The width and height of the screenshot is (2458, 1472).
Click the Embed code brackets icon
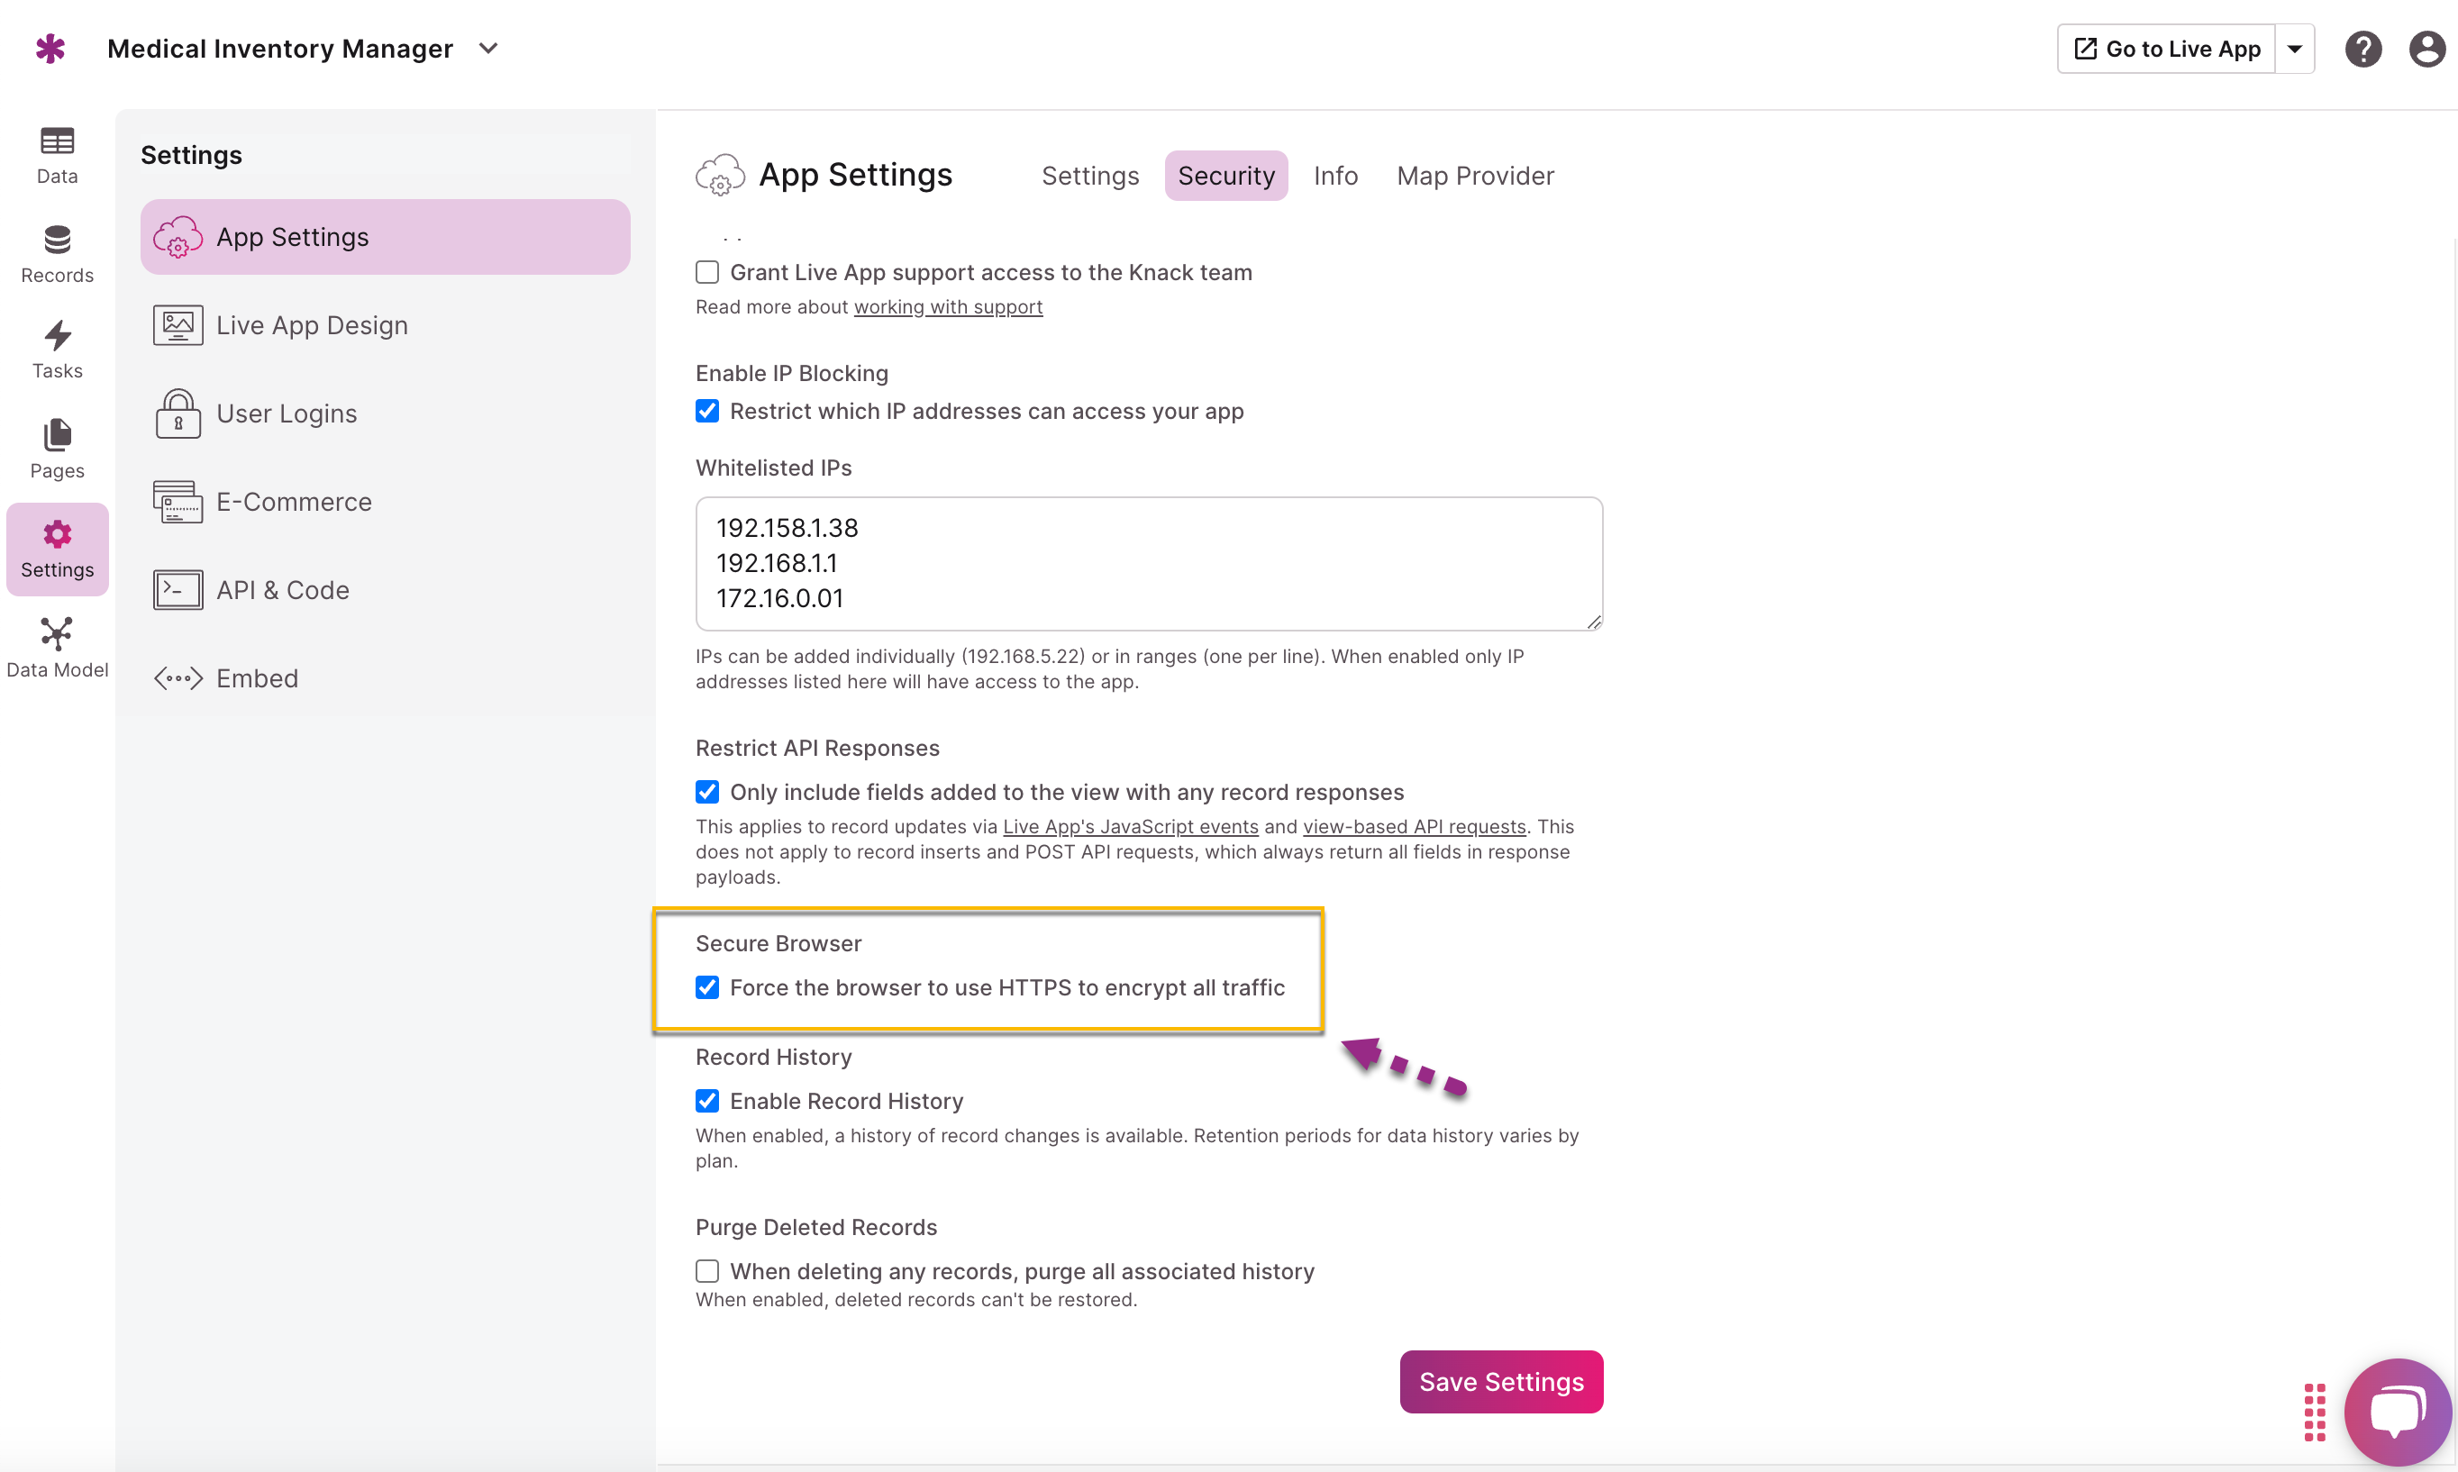pyautogui.click(x=178, y=678)
